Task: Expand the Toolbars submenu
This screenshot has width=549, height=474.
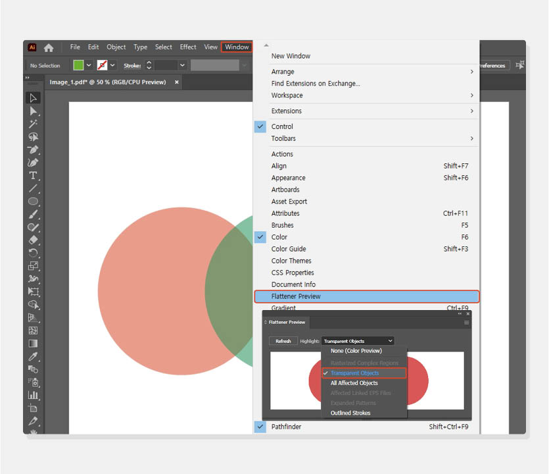Action: [367, 138]
